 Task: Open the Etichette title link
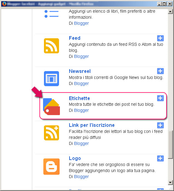(79, 98)
